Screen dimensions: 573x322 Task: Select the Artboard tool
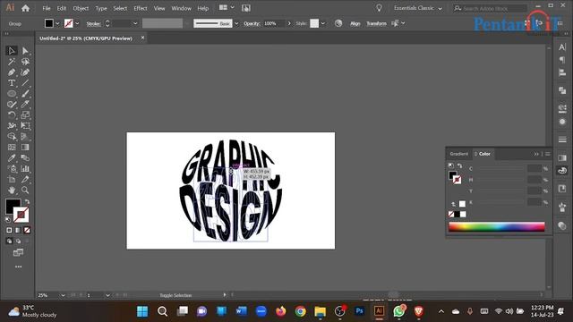pos(12,179)
